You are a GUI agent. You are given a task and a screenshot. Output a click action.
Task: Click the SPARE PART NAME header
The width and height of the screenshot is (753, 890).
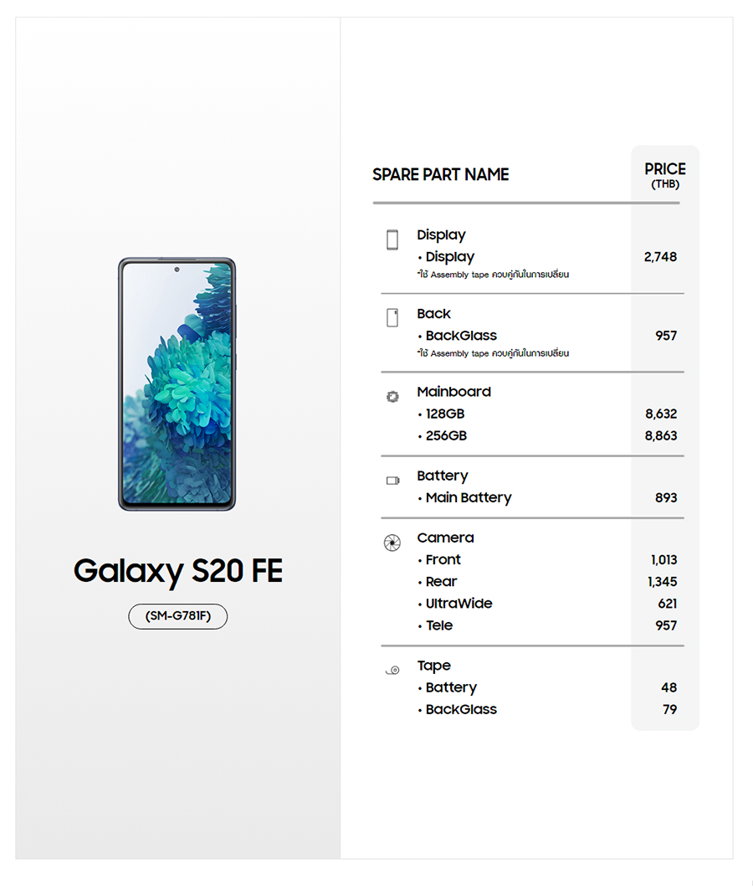(x=440, y=175)
